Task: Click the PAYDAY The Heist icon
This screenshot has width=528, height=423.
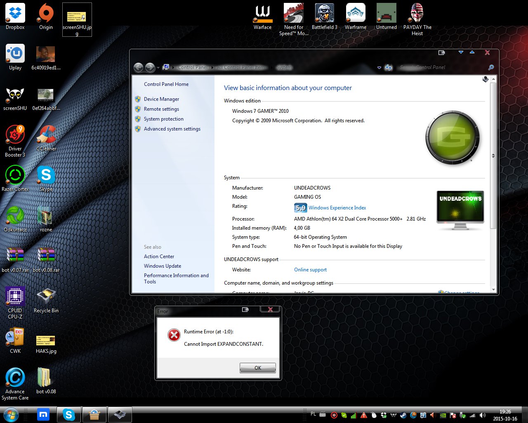Action: click(x=417, y=19)
